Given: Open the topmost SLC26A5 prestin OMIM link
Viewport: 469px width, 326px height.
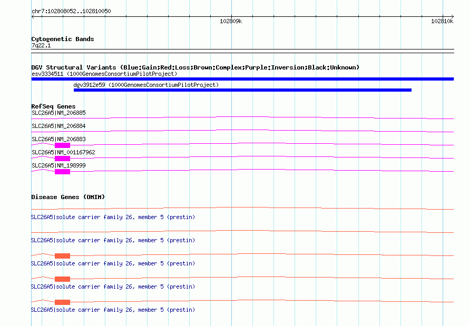Looking at the screenshot, I should [113, 217].
